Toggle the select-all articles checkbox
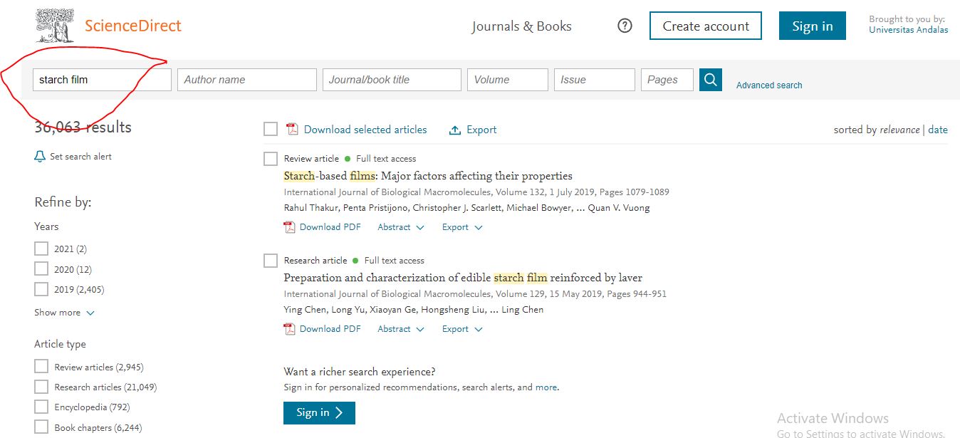Image resolution: width=960 pixels, height=438 pixels. tap(271, 129)
